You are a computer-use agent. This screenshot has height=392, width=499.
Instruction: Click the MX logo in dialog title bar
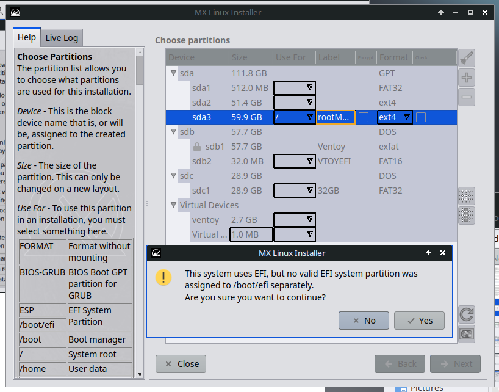pyautogui.click(x=156, y=253)
